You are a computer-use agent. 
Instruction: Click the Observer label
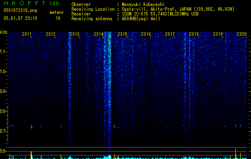[81, 4]
